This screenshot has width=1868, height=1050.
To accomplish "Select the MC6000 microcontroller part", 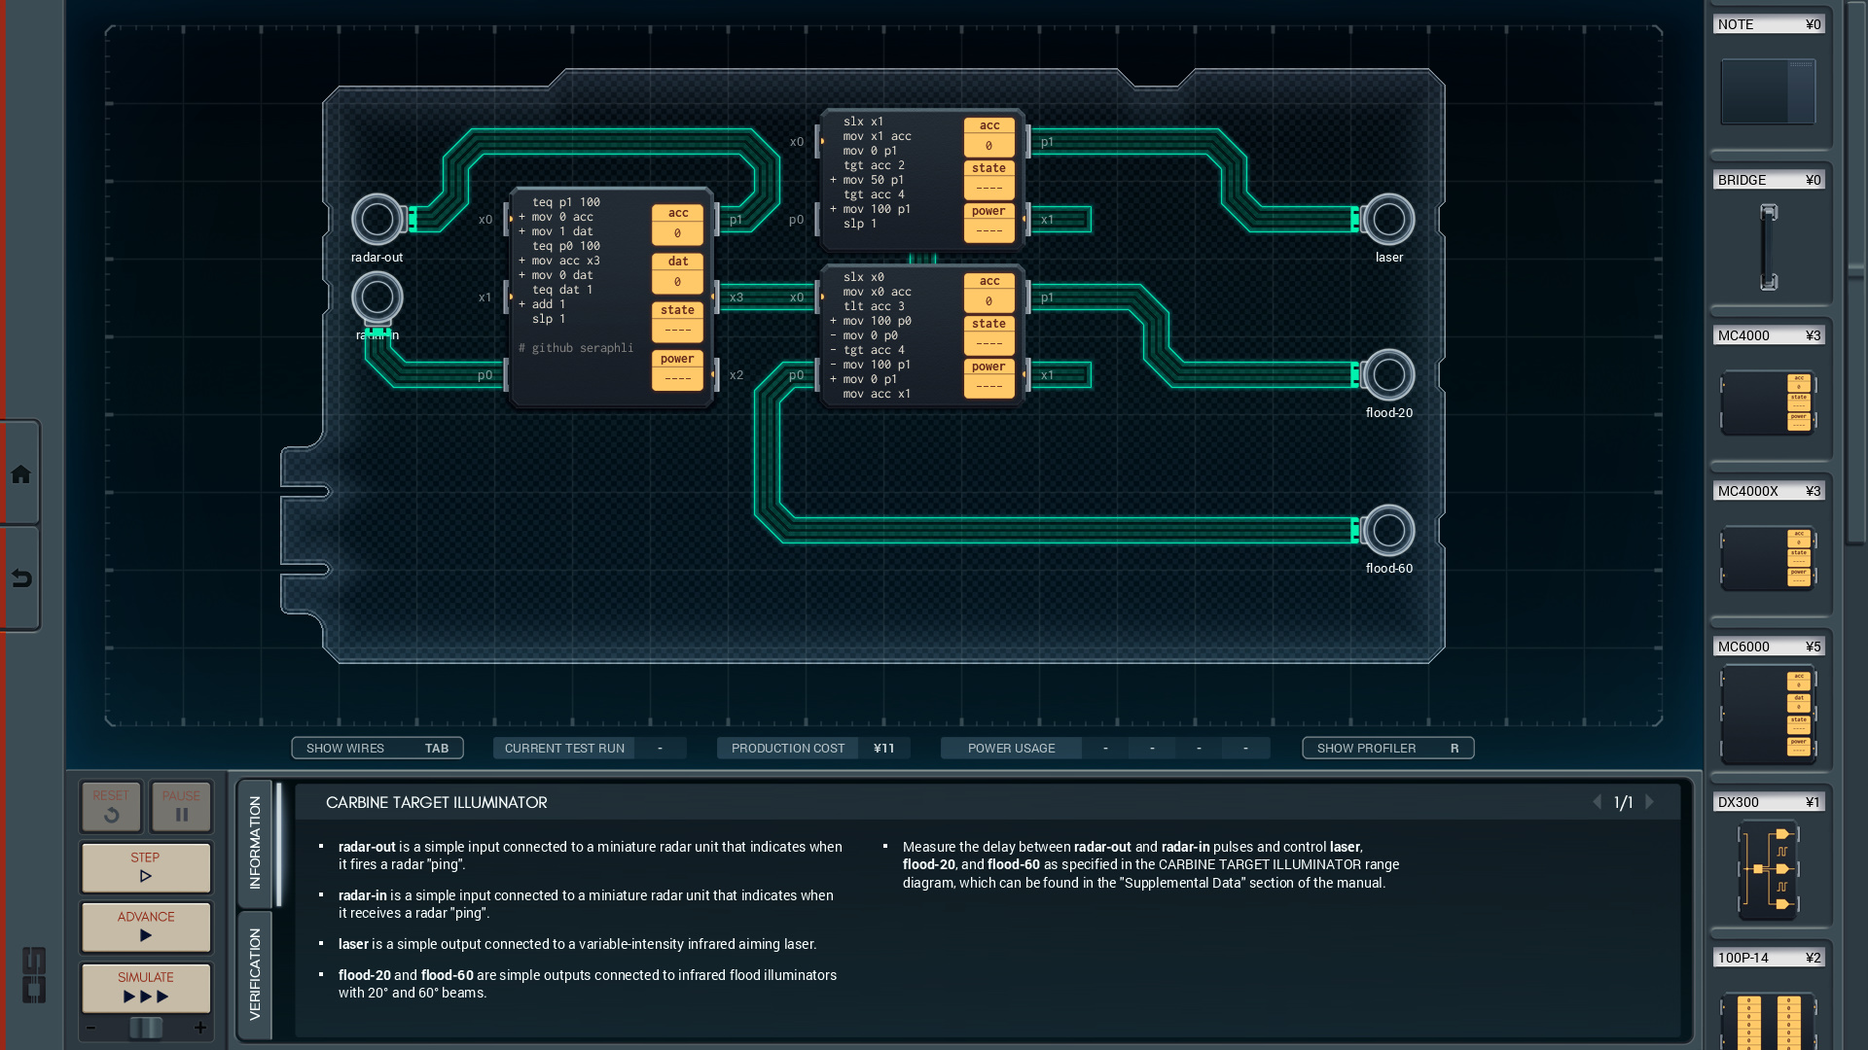I will pos(1768,715).
